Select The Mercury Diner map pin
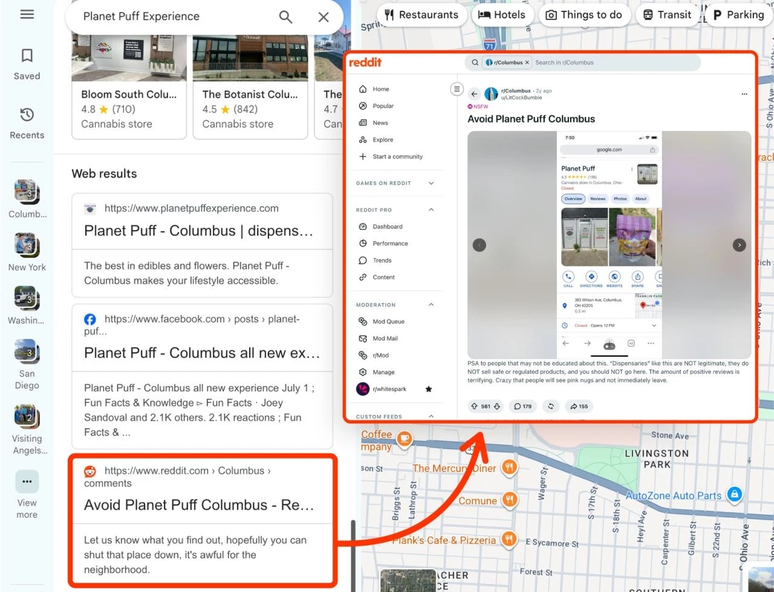The image size is (774, 592). (x=510, y=468)
